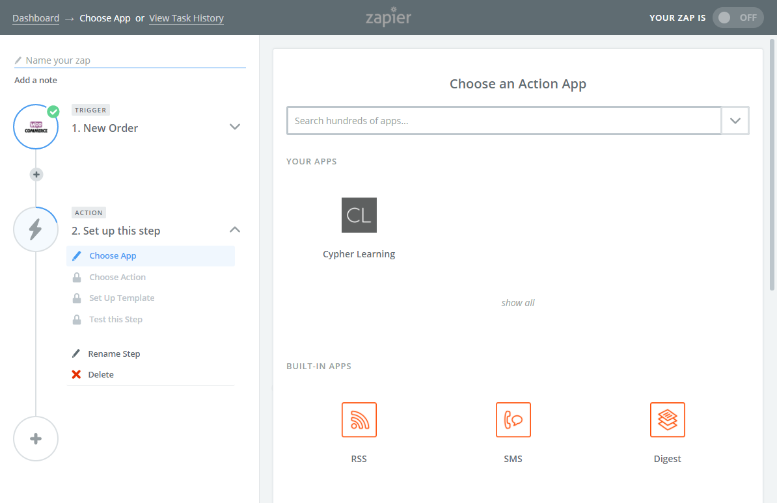Click the ACTION badge label
Screen dimensions: 777x503
[x=89, y=213]
